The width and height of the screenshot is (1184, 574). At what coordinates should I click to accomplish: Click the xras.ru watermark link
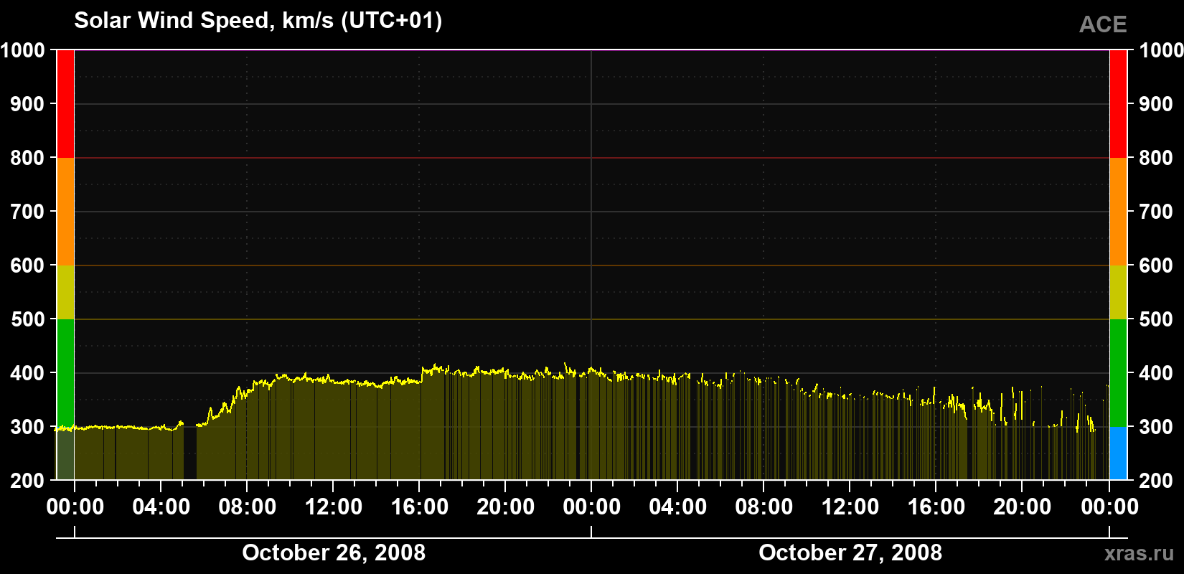point(1140,553)
